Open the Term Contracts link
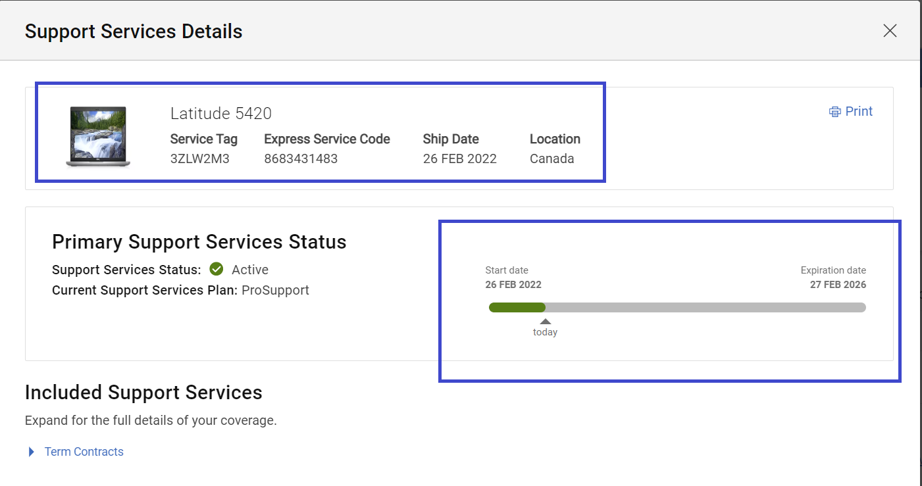The height and width of the screenshot is (486, 922). pos(84,452)
